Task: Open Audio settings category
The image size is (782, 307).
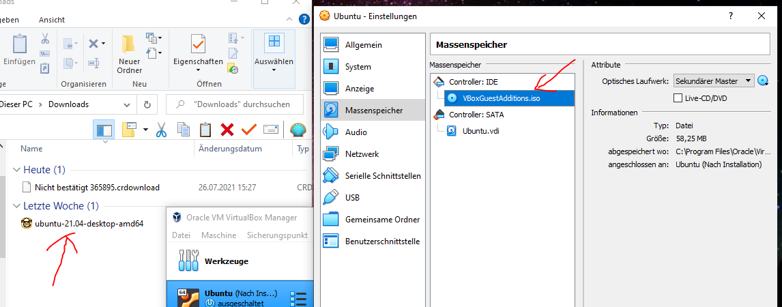Action: point(373,132)
